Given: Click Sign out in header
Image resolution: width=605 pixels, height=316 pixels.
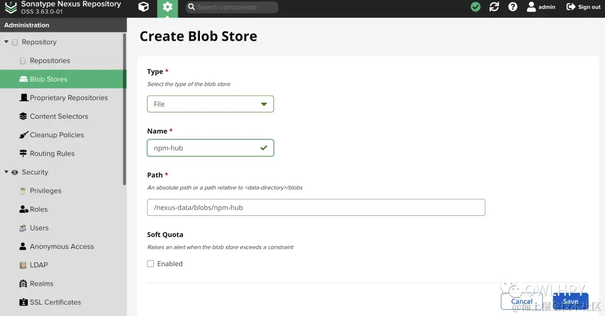Looking at the screenshot, I should pyautogui.click(x=583, y=7).
